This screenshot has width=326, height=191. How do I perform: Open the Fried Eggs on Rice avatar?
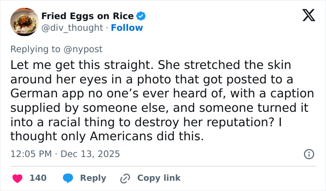point(24,22)
